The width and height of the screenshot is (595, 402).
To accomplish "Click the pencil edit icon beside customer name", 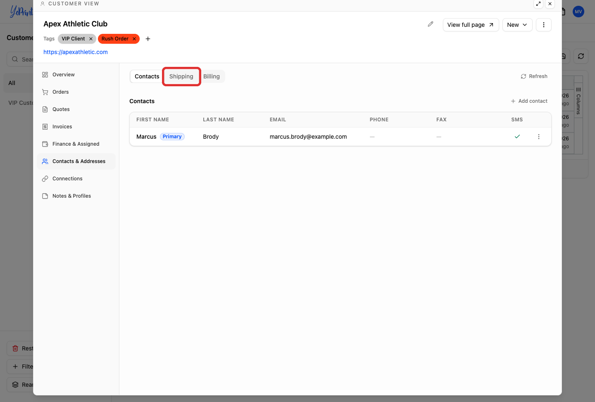I will [x=431, y=24].
